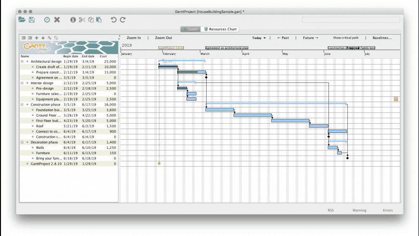Undo the last action
Viewport: 419px width, 236px height.
click(114, 20)
